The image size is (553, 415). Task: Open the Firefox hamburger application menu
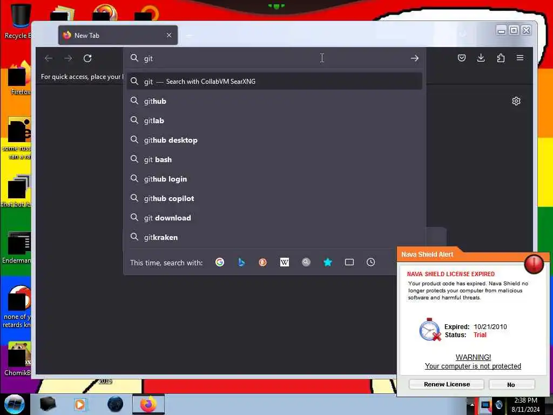pyautogui.click(x=520, y=58)
